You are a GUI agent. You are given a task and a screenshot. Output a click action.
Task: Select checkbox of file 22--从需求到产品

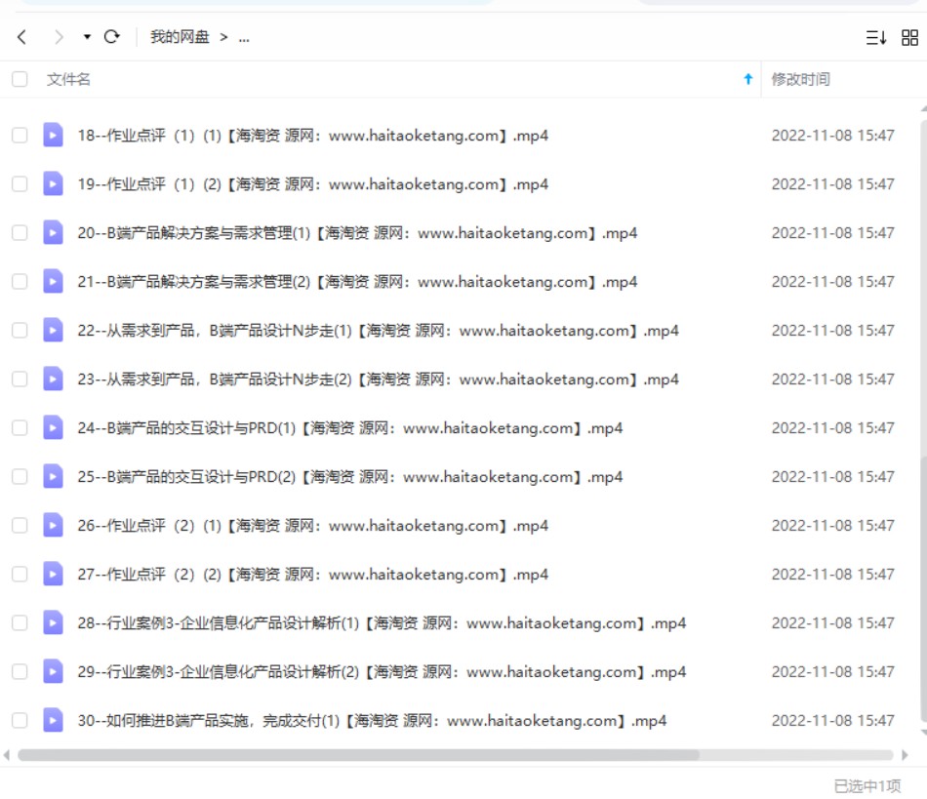coord(20,331)
